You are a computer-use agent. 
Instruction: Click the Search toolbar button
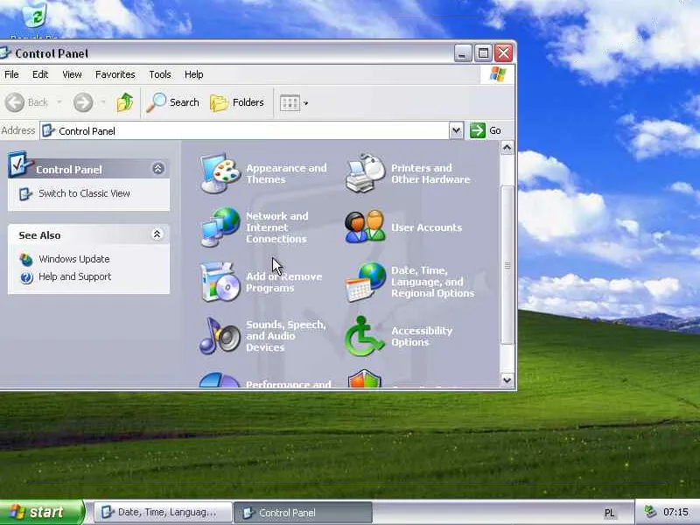pyautogui.click(x=172, y=102)
